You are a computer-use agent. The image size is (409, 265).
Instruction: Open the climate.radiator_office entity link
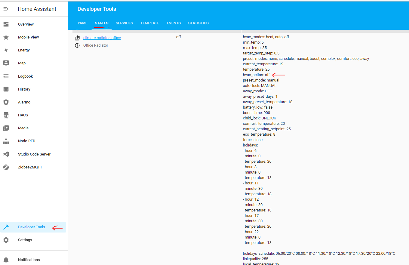(102, 38)
